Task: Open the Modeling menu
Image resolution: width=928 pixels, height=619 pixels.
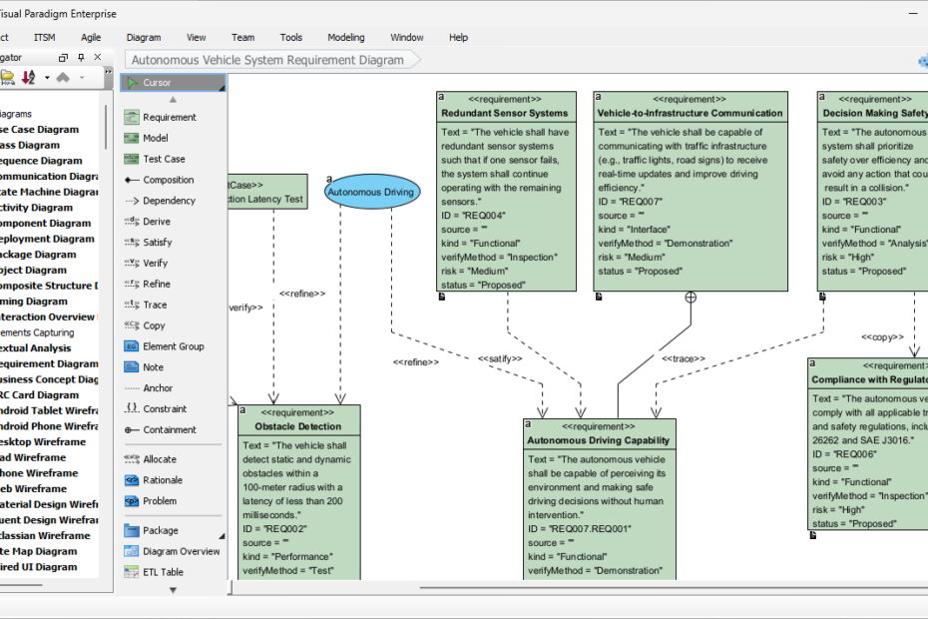Action: pos(345,37)
